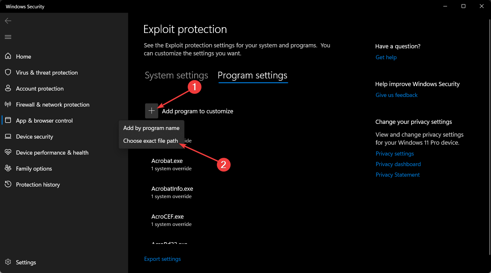Image resolution: width=491 pixels, height=273 pixels.
Task: Click the App & browser control window icon
Action: [8, 120]
